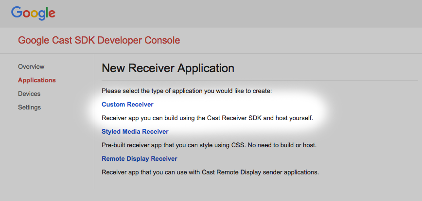Click the Custom Receiver description text
The image size is (422, 201).
pos(208,118)
